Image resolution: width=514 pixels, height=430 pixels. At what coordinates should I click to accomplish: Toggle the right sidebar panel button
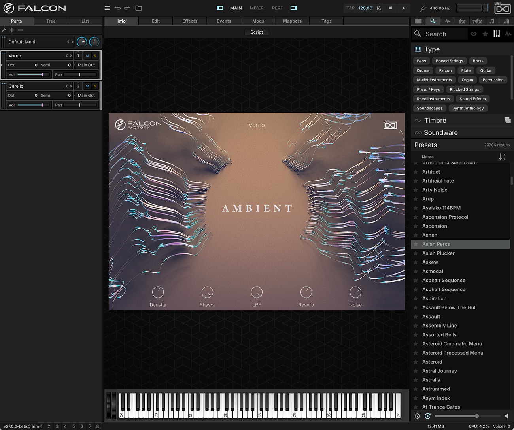point(293,8)
